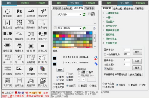Click the 导出图片 export image icon
Image resolution: width=149 pixels, height=98 pixels.
point(31,13)
